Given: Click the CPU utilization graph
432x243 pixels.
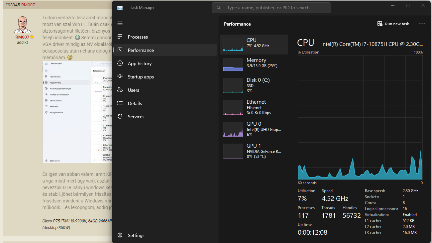Looking at the screenshot, I should tap(360, 118).
